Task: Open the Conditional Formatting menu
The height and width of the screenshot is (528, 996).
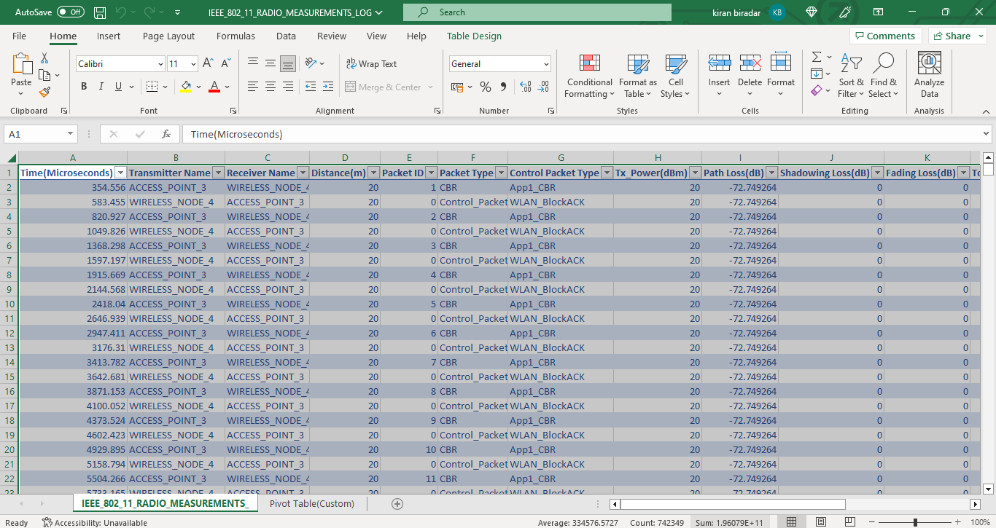Action: pyautogui.click(x=589, y=76)
